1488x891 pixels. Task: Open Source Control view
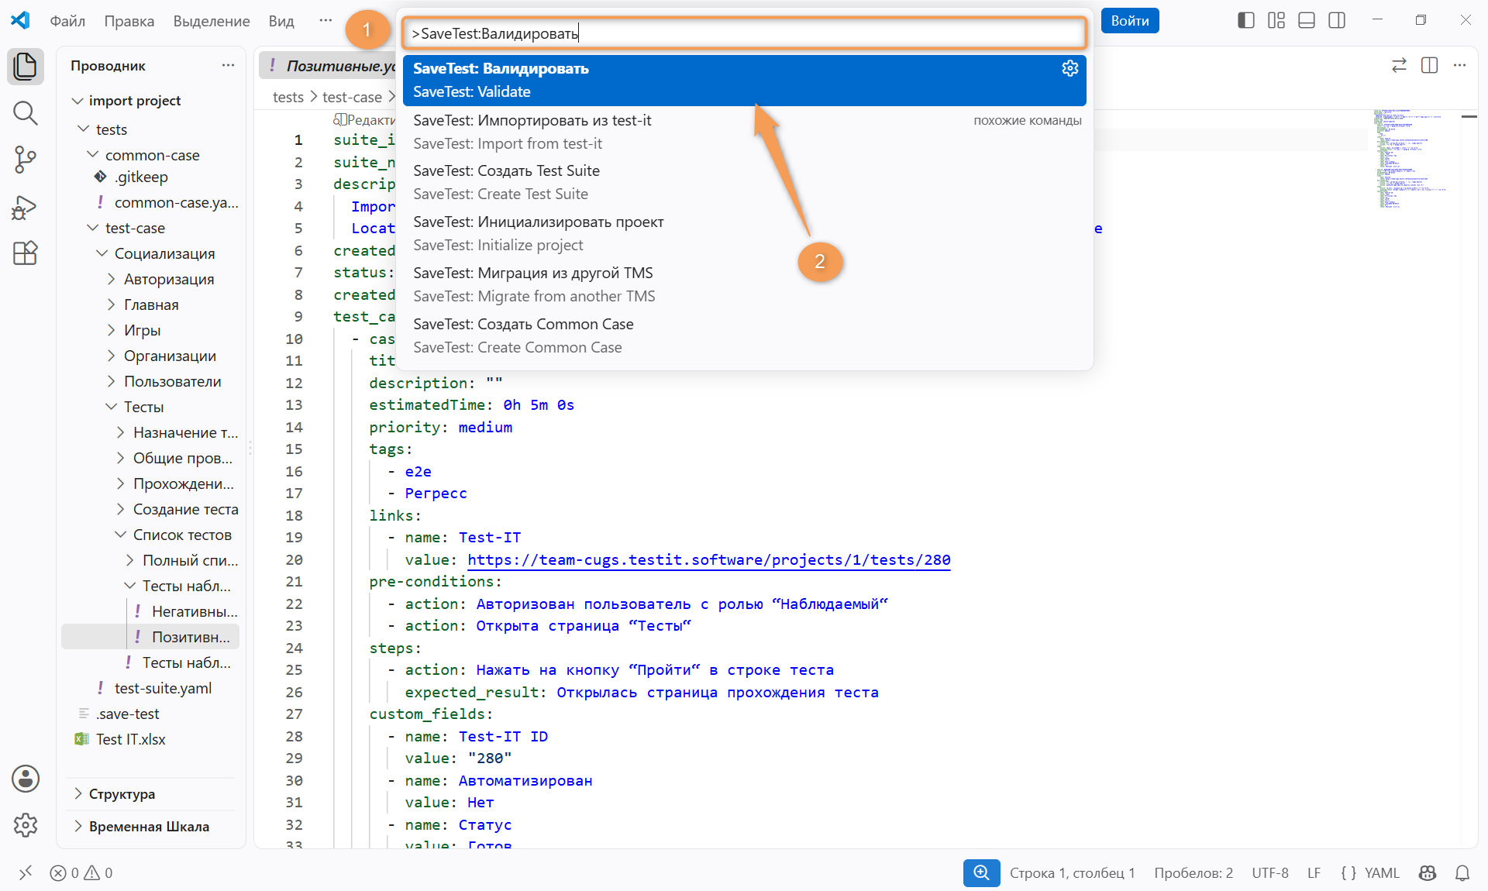[x=26, y=160]
